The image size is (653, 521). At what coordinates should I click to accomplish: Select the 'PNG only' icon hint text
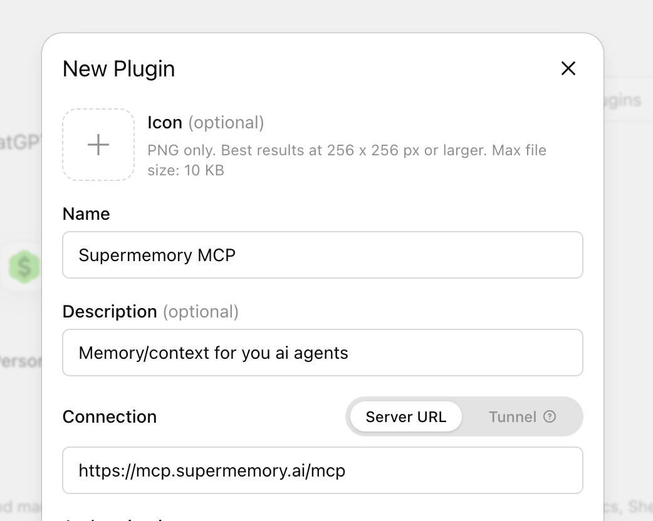click(347, 160)
